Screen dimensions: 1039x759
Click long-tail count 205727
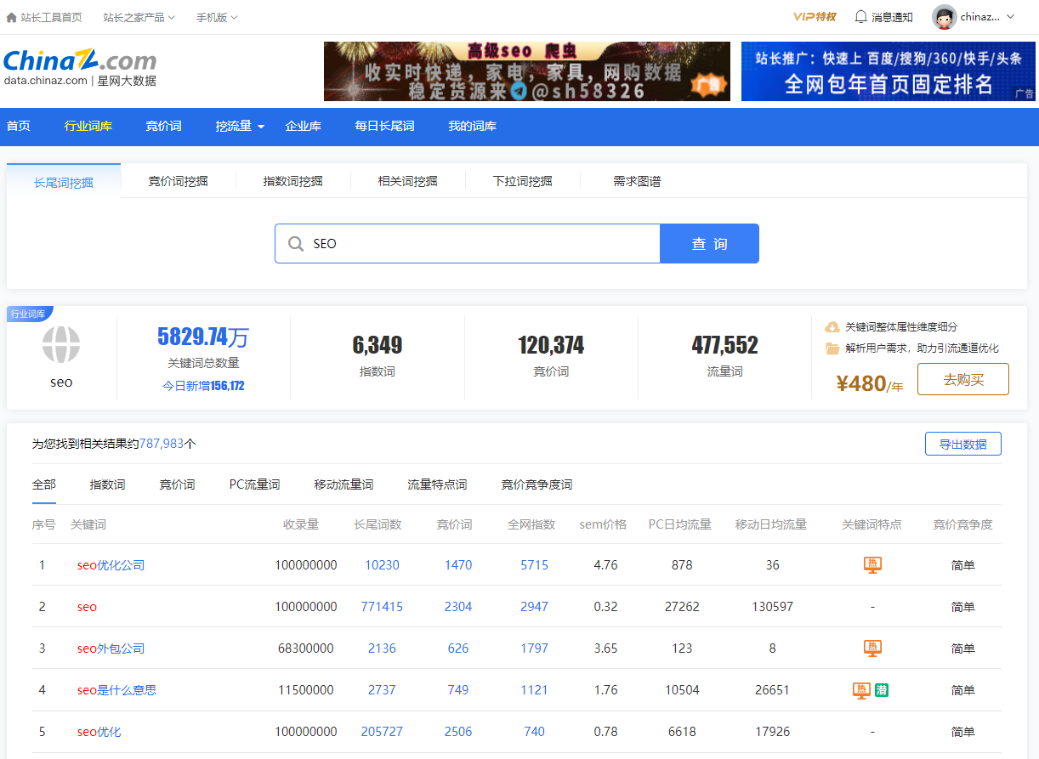(382, 732)
